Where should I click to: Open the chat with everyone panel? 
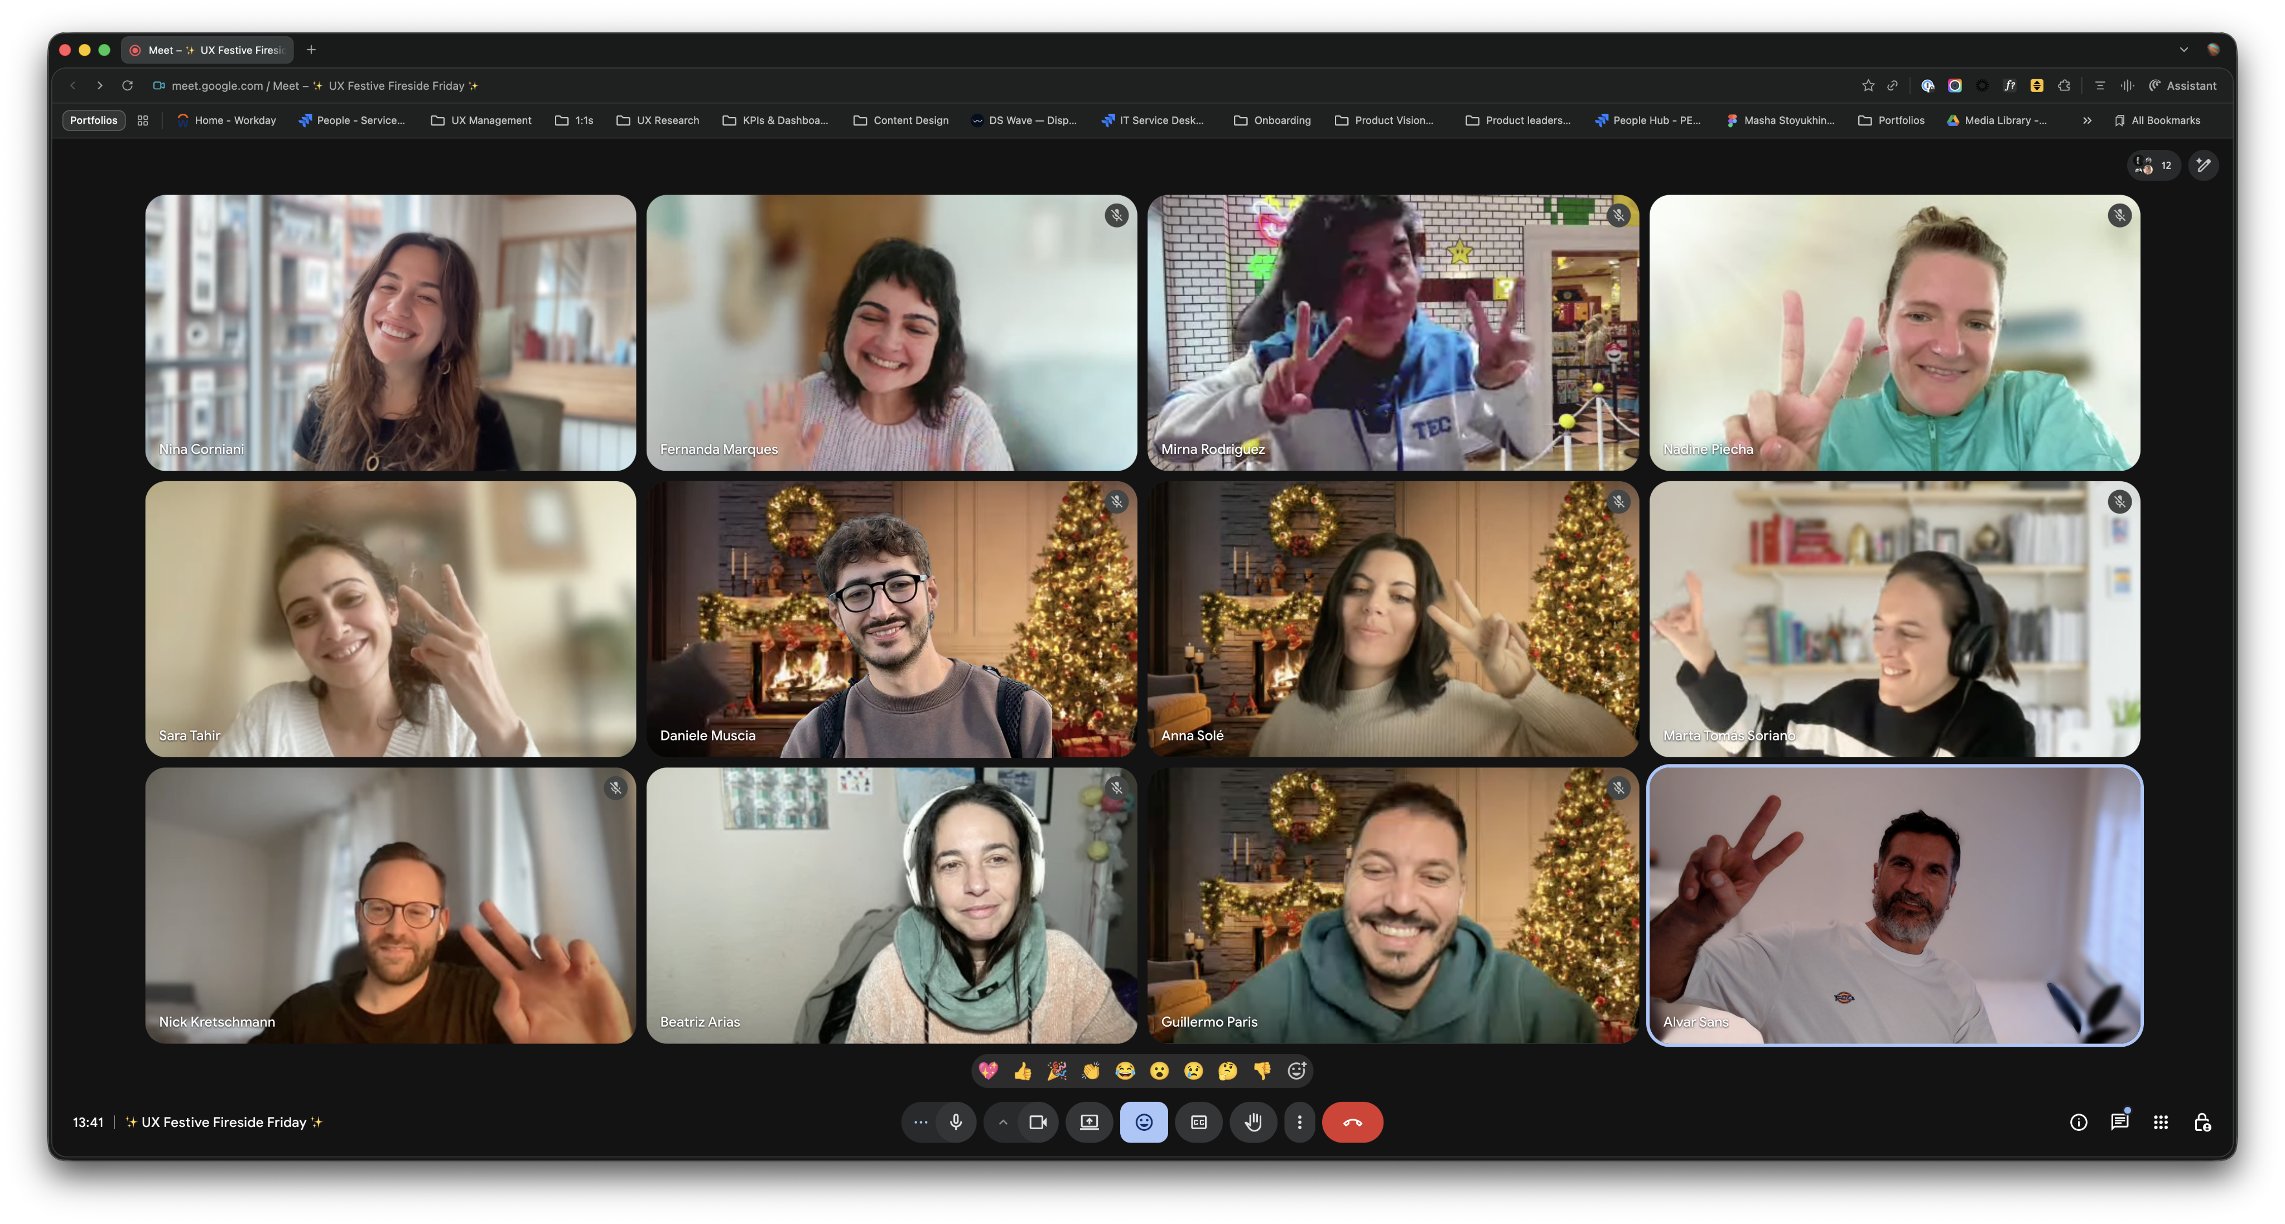2119,1122
